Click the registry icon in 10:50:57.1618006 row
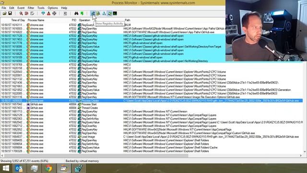 (79, 47)
